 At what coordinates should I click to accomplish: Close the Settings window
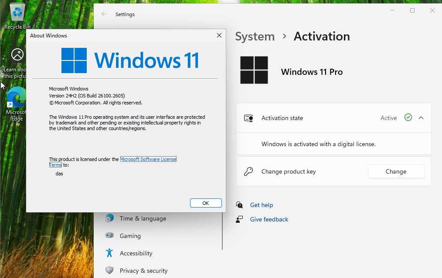tap(432, 10)
